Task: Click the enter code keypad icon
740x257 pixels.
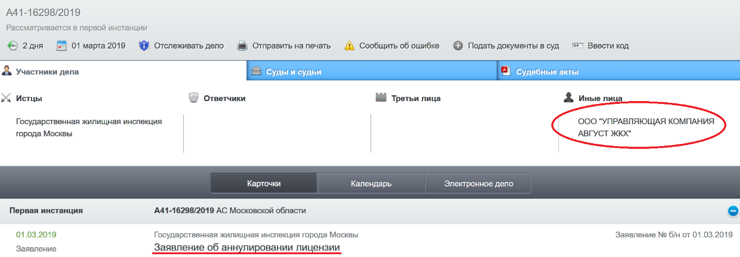Action: pos(578,46)
